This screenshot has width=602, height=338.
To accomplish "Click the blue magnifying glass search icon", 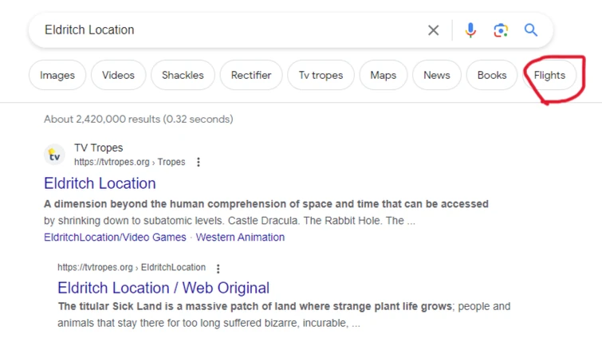I will point(531,30).
